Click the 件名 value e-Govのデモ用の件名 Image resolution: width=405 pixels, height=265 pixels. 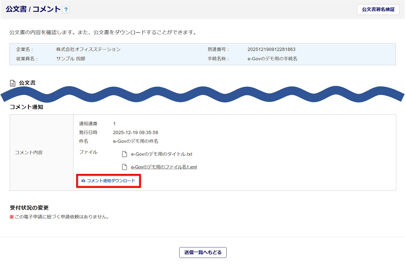[135, 141]
